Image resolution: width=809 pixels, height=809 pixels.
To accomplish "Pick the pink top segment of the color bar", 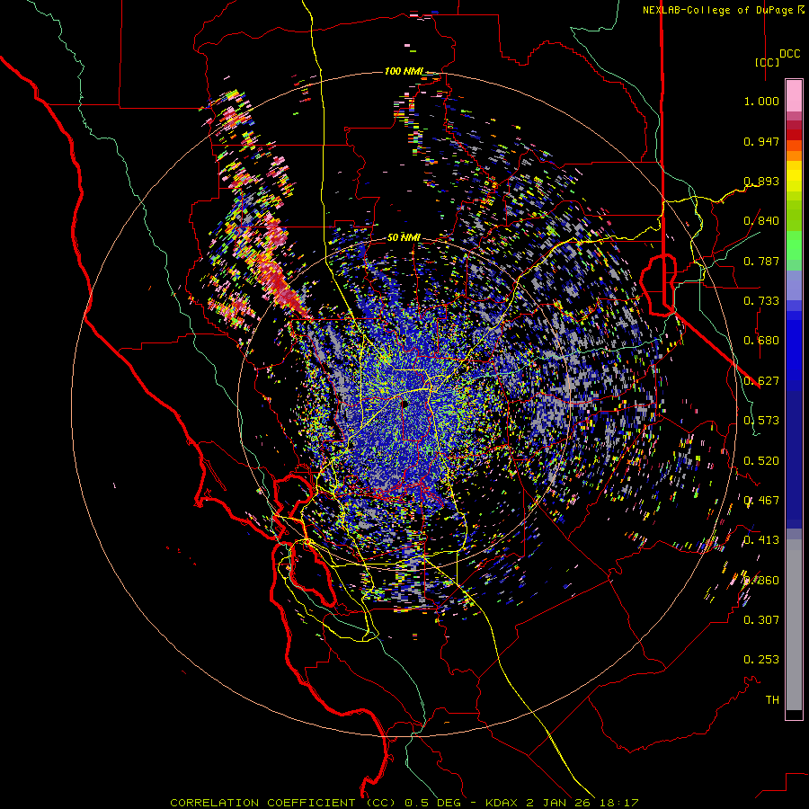I will pyautogui.click(x=794, y=96).
